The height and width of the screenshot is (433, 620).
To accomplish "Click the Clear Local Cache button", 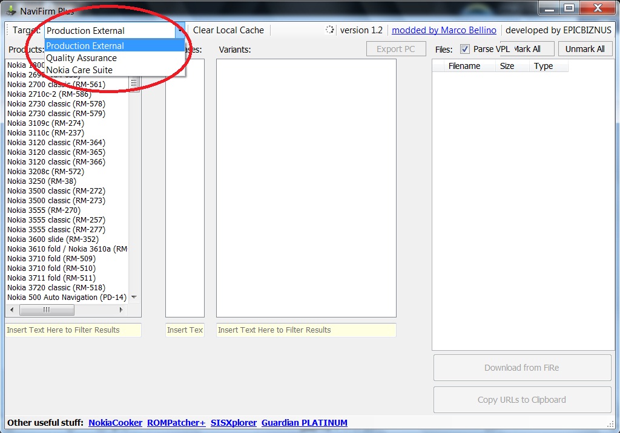I will point(228,30).
